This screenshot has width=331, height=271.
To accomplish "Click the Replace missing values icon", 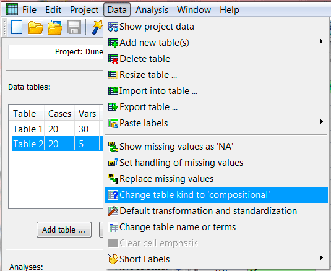I will [x=113, y=179].
